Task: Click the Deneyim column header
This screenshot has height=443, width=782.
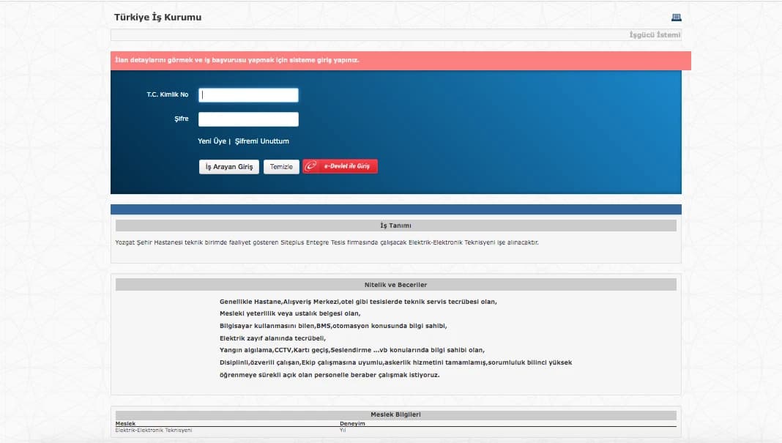Action: (x=352, y=423)
